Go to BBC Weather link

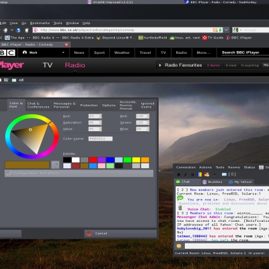122,52
